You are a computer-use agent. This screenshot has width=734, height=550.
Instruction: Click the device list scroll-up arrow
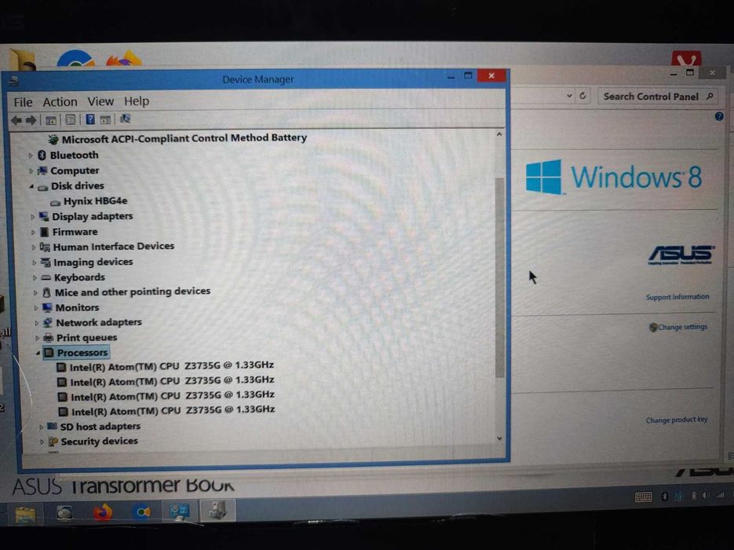499,135
